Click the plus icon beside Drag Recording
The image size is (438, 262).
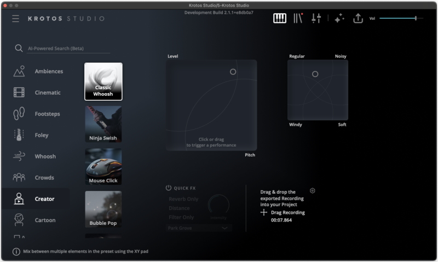click(264, 213)
